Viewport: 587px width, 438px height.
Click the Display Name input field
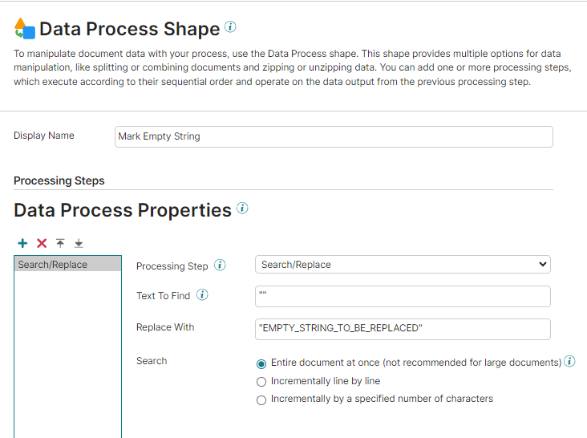[334, 136]
